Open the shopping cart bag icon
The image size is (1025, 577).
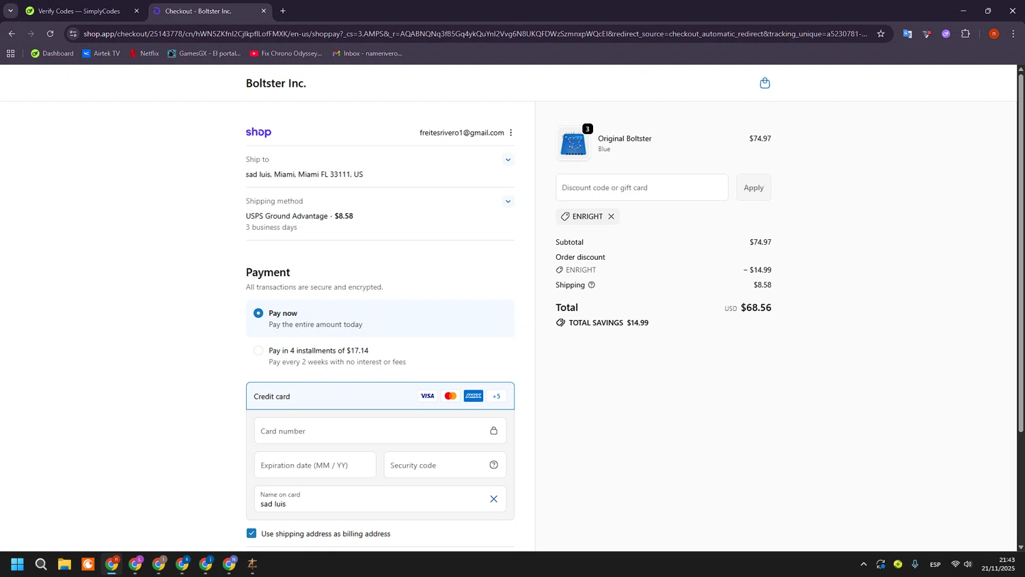pos(765,83)
